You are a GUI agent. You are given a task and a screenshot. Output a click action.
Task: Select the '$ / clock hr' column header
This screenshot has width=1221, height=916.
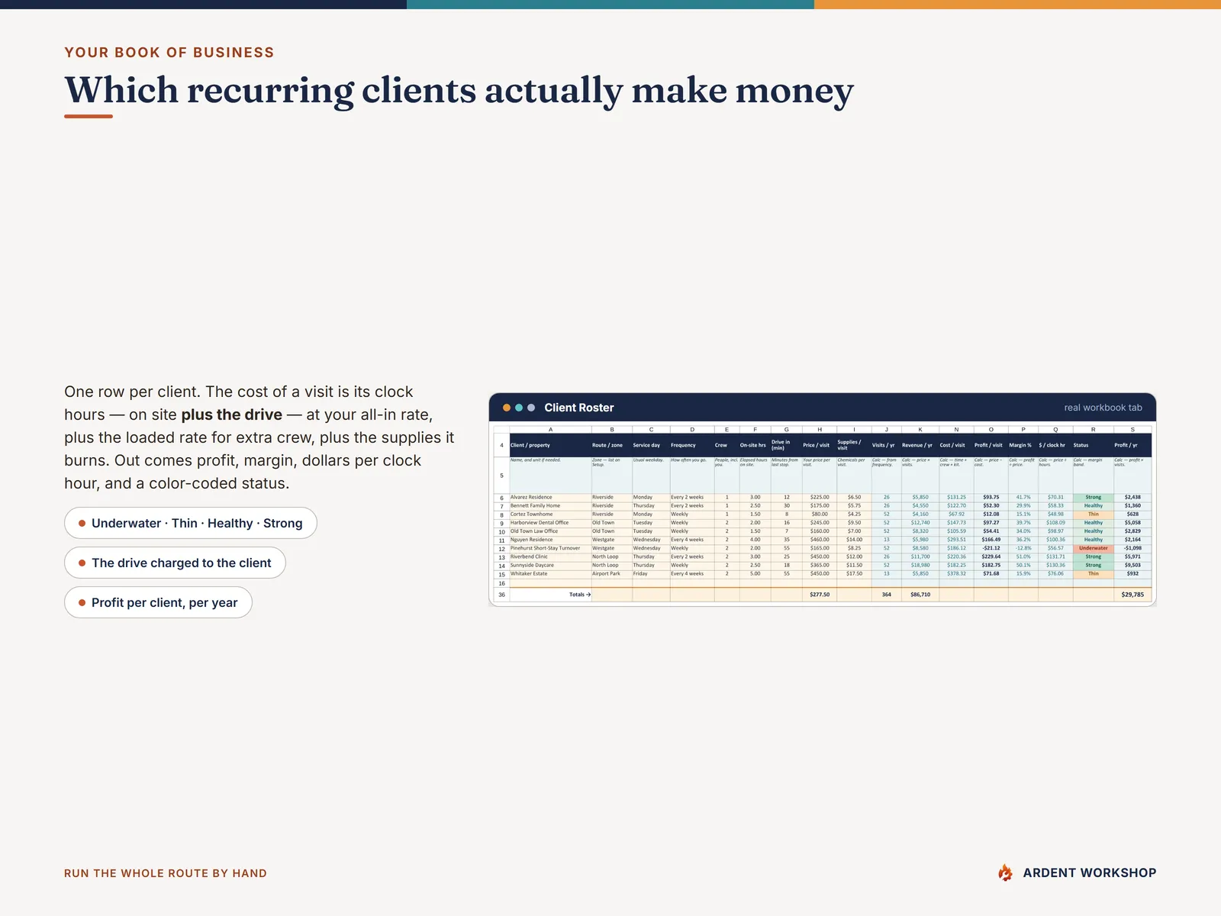coord(1054,445)
